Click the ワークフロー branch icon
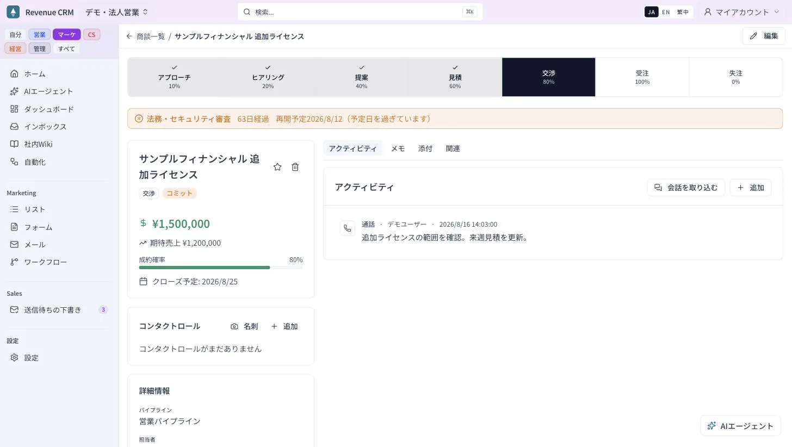The image size is (792, 447). (14, 262)
